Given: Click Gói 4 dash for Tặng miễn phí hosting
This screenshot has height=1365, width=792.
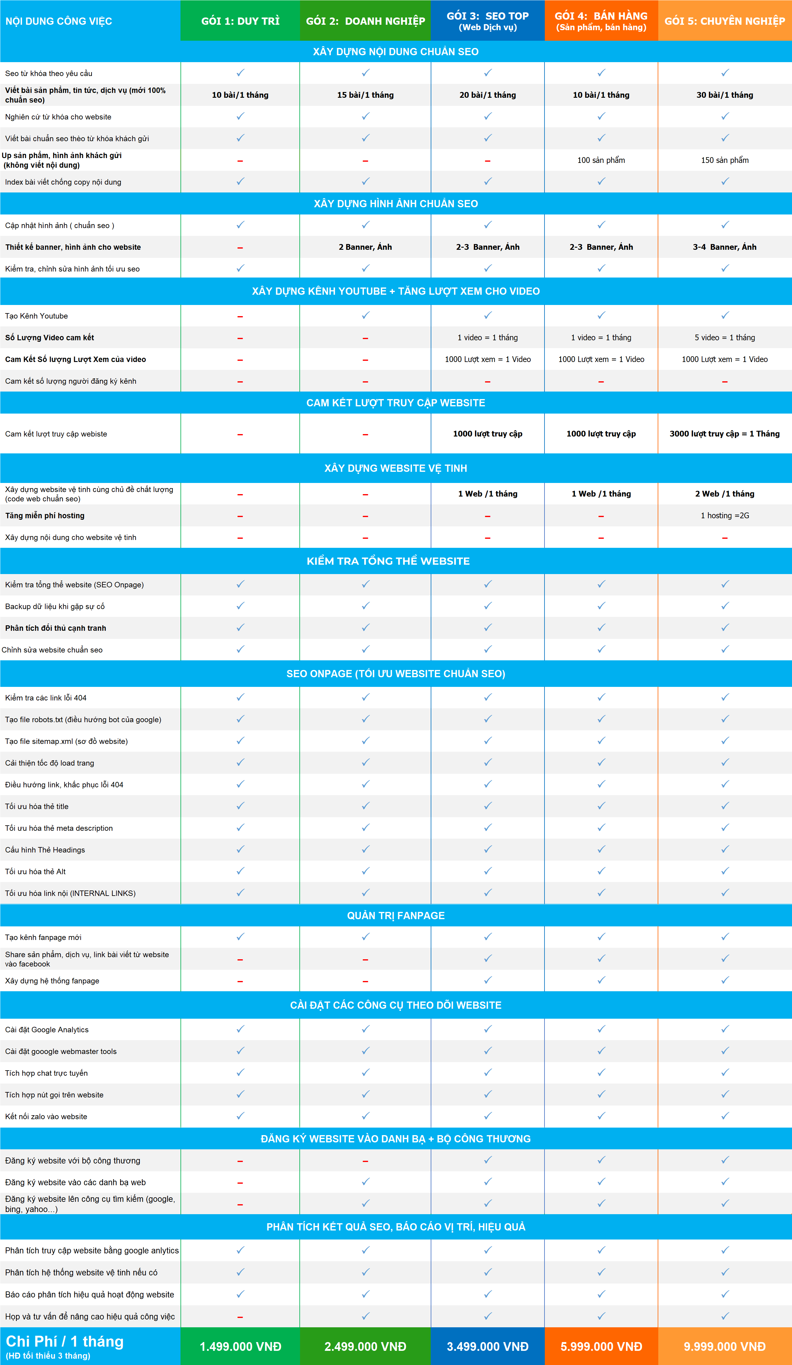Looking at the screenshot, I should tap(601, 516).
